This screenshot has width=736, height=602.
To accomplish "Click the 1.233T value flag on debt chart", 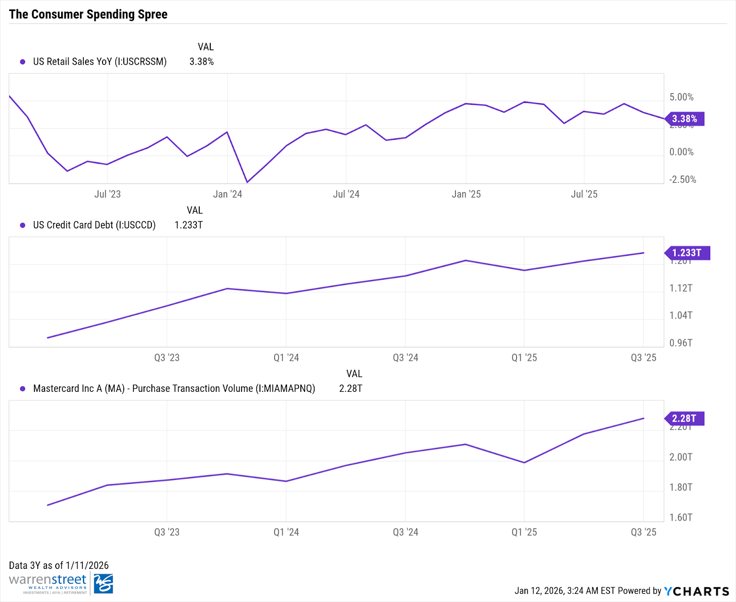I will click(687, 253).
